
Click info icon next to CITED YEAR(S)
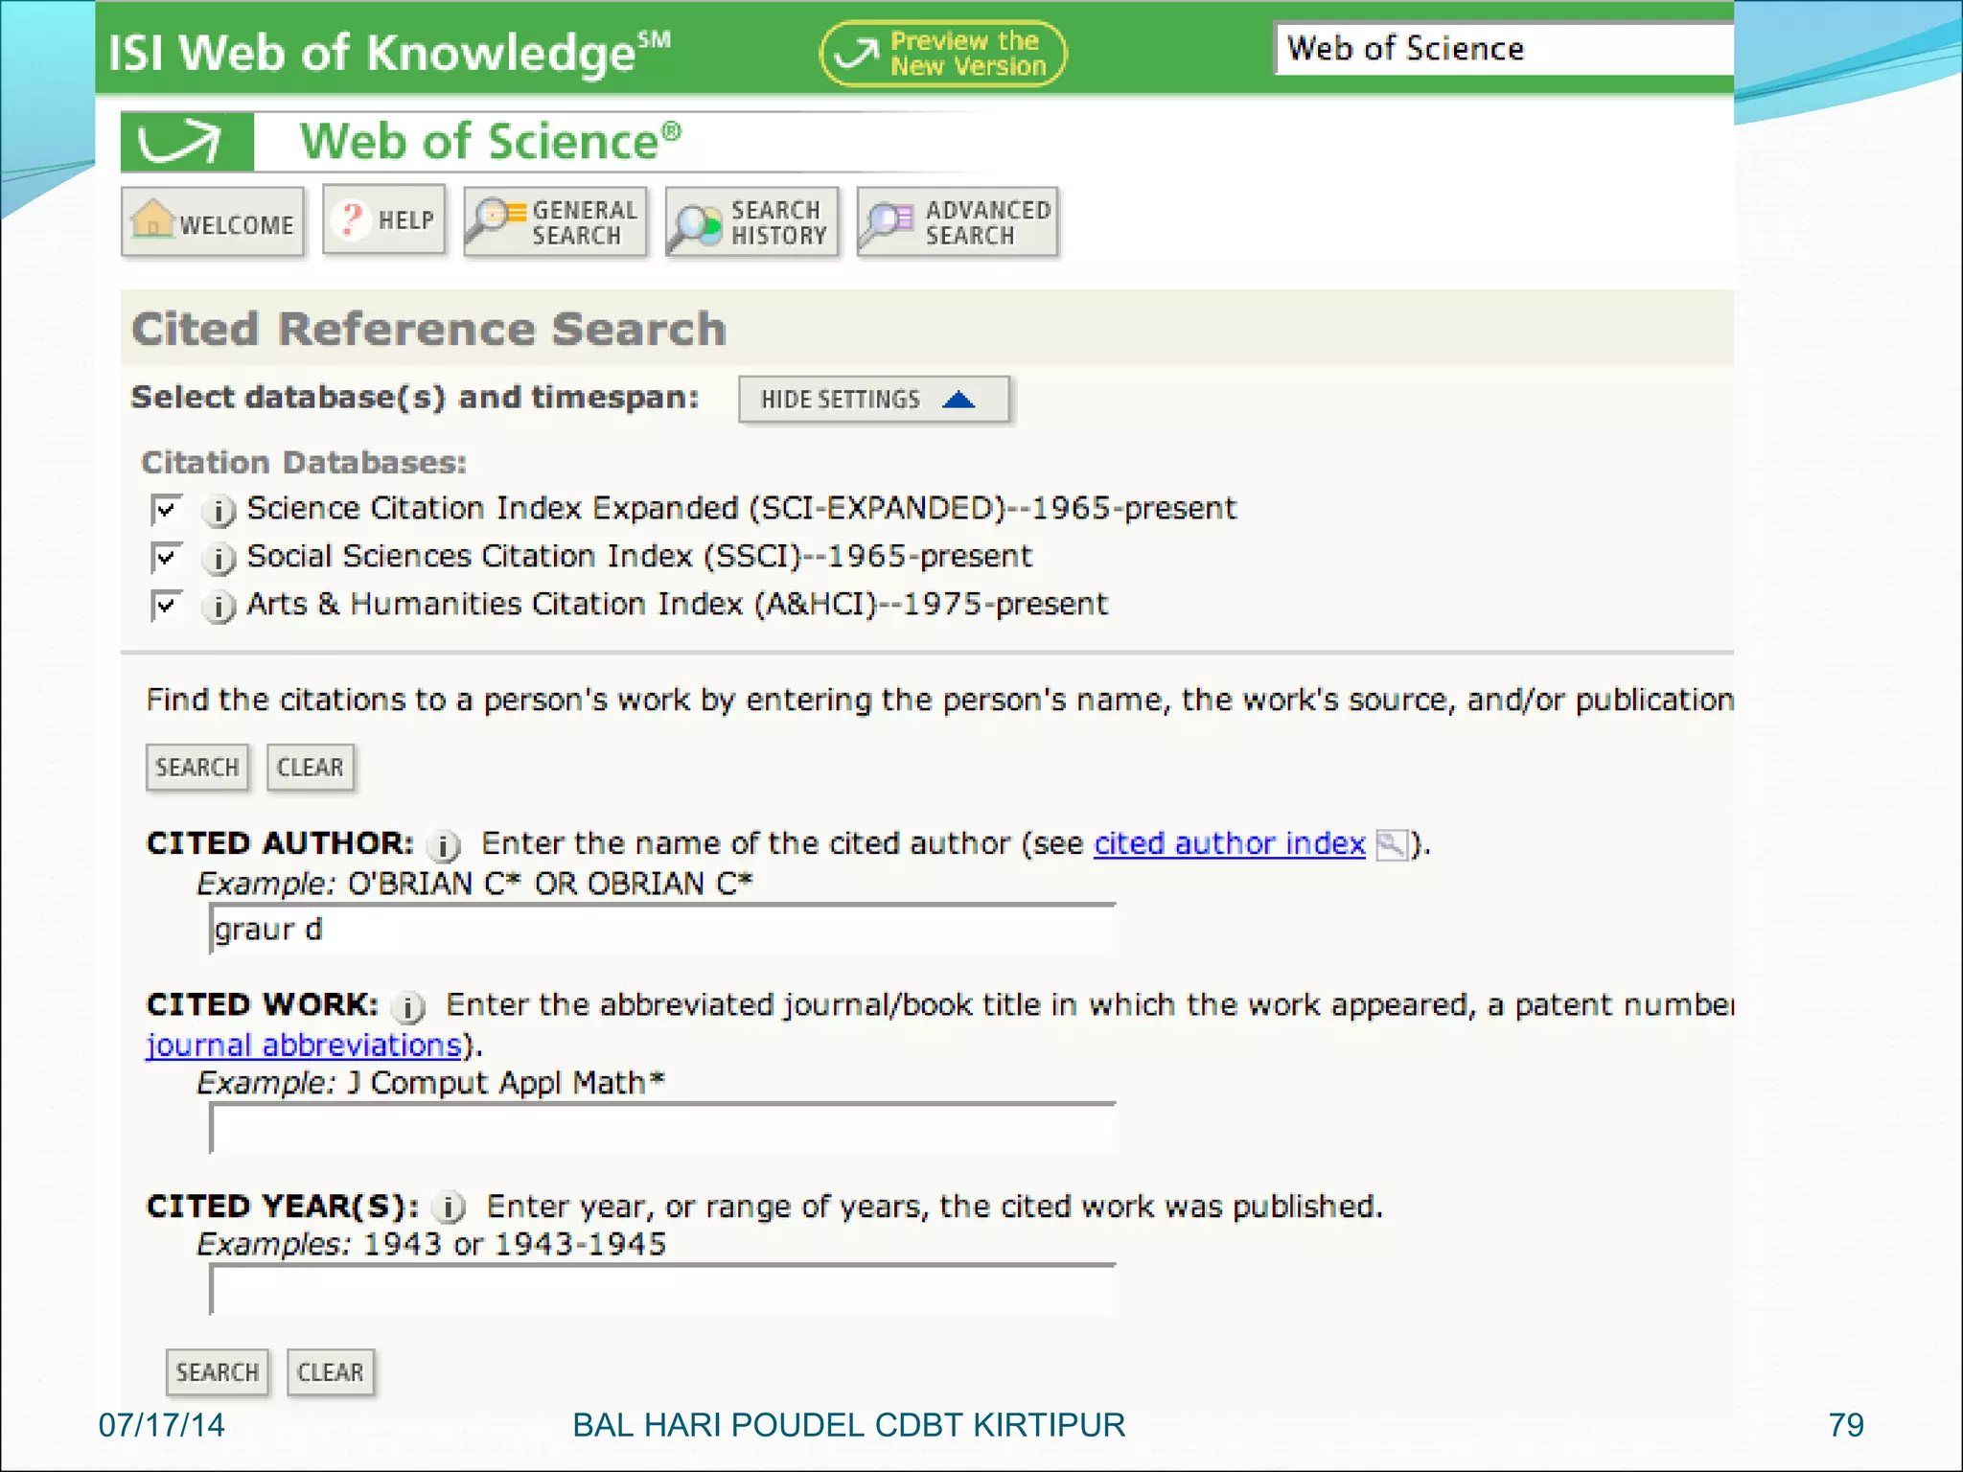coord(449,1207)
